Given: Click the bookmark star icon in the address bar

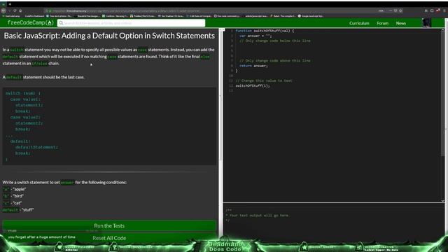Looking at the screenshot, I should (400, 10).
